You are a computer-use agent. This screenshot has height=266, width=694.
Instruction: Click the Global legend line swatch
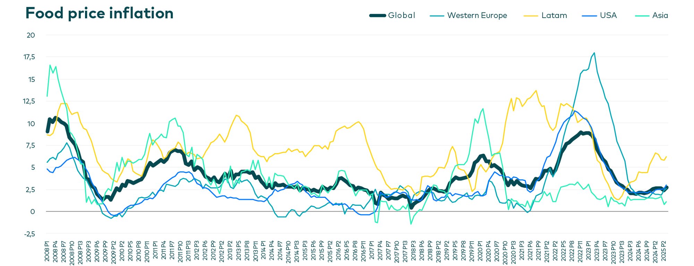(x=378, y=16)
